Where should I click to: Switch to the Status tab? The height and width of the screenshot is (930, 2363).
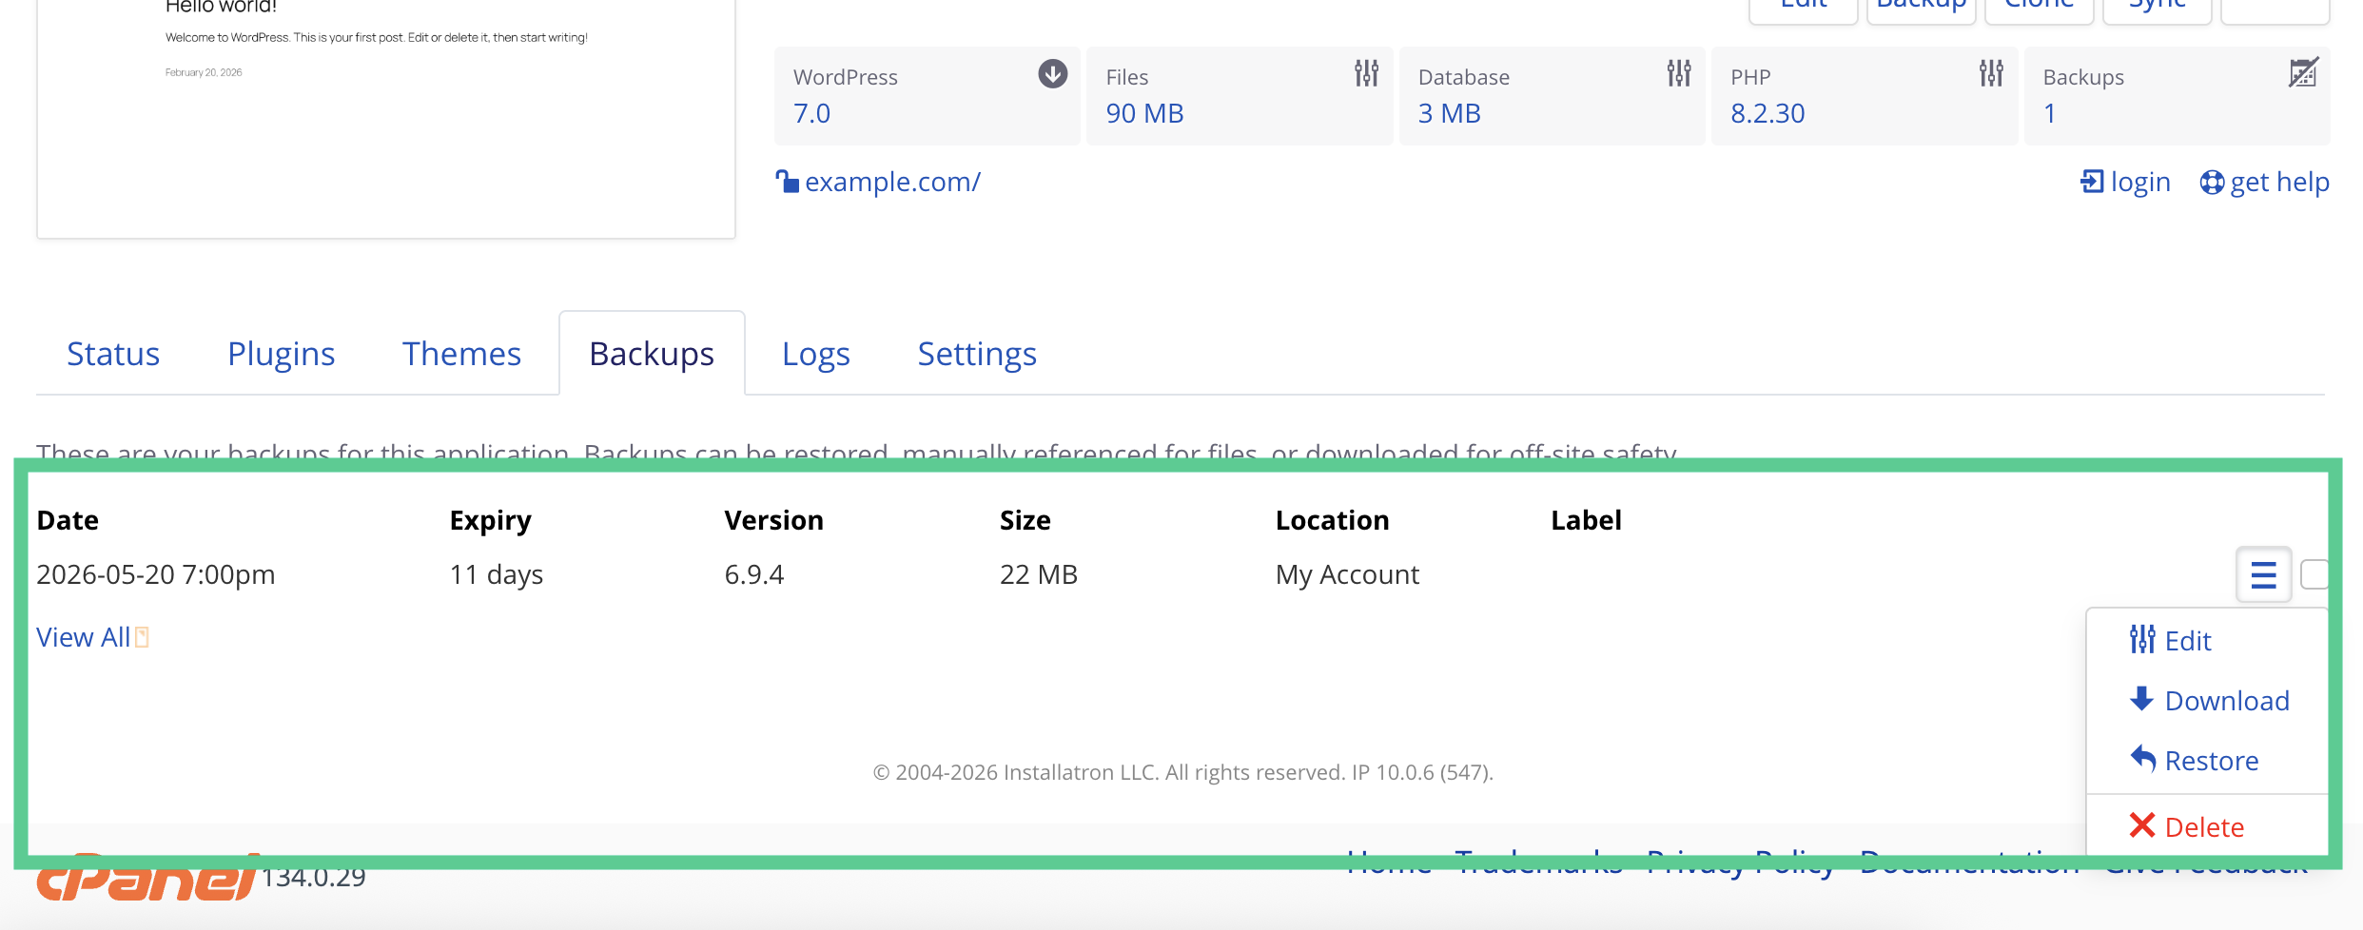tap(113, 354)
